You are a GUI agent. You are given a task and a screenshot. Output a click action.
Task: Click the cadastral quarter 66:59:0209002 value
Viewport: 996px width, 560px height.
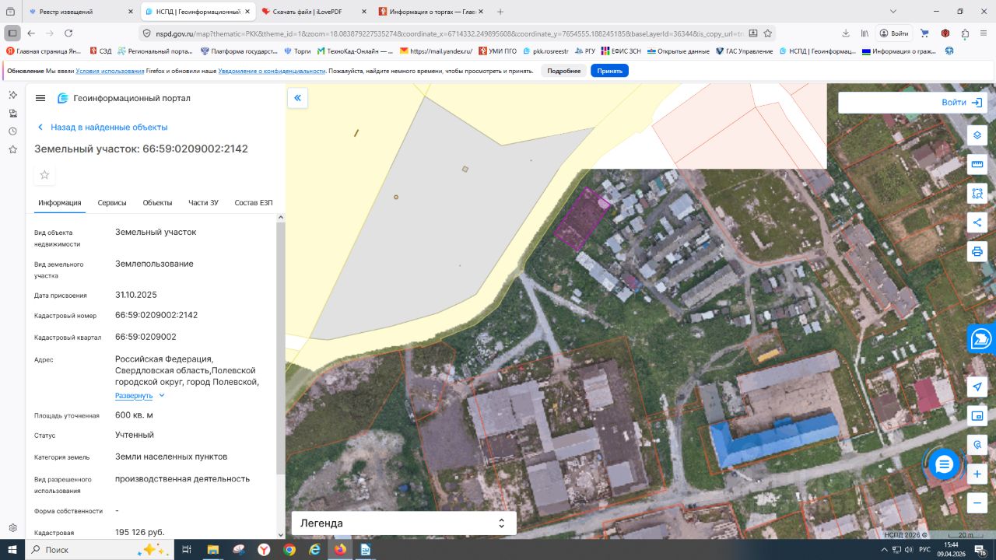[146, 337]
